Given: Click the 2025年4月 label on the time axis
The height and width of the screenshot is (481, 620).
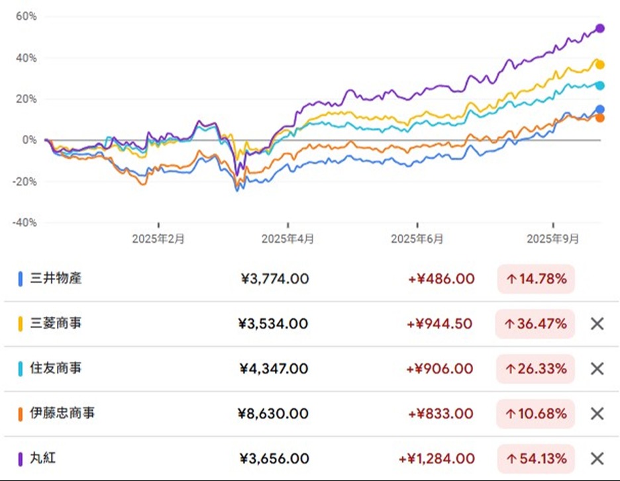Looking at the screenshot, I should (x=287, y=238).
